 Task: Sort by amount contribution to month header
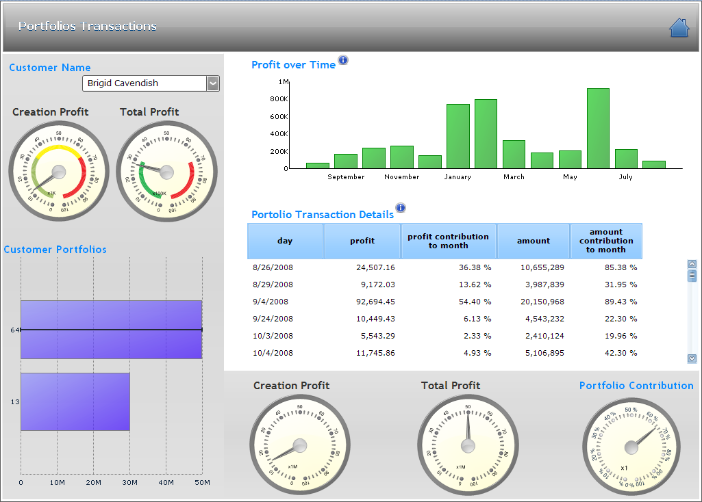point(606,241)
